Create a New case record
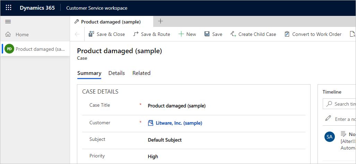The image size is (356, 164). [x=187, y=34]
